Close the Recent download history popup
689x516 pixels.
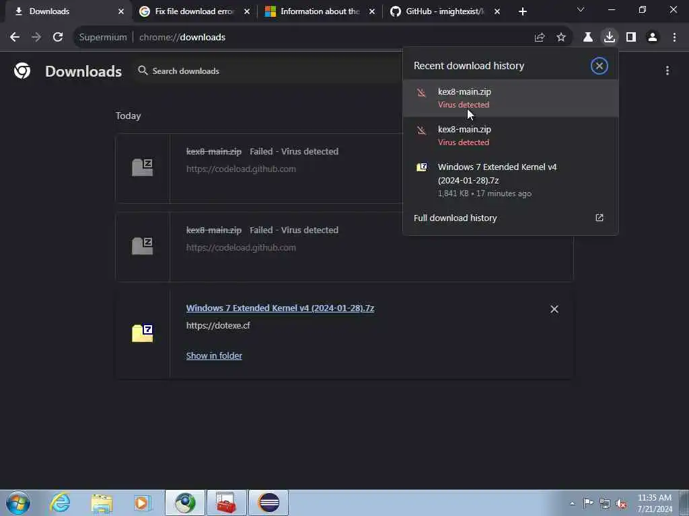(599, 66)
